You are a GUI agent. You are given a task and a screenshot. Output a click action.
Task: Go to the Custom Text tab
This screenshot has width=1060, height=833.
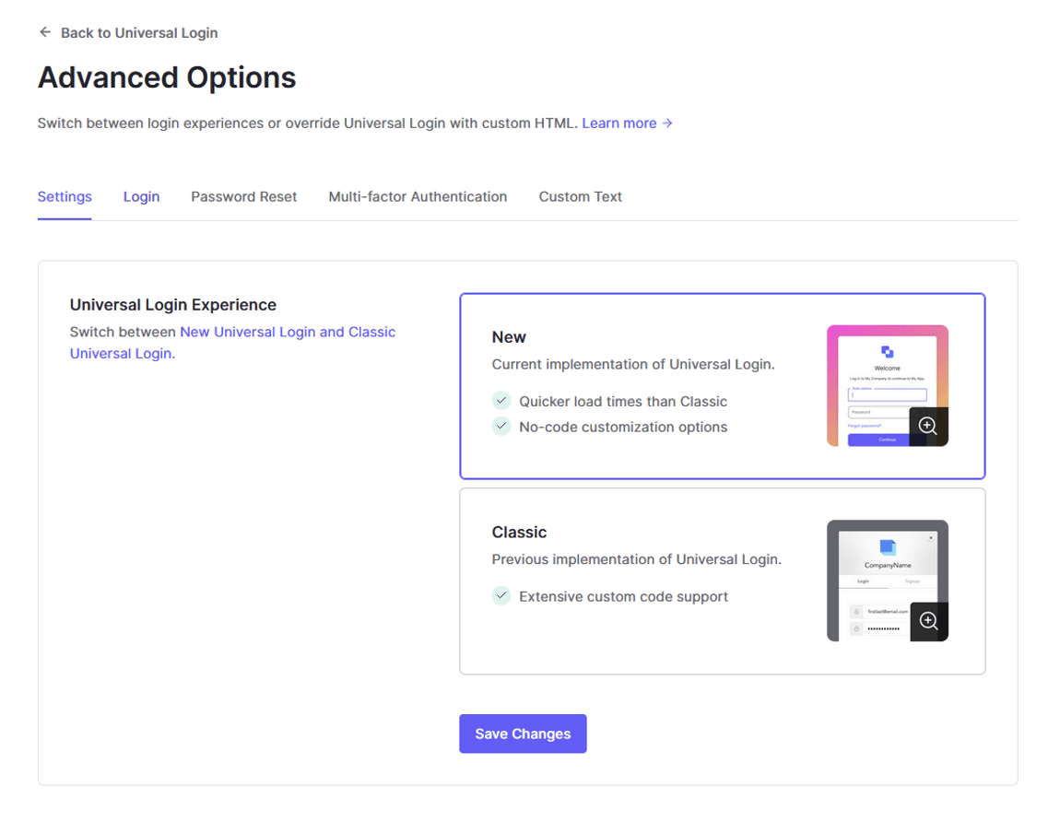click(x=580, y=196)
